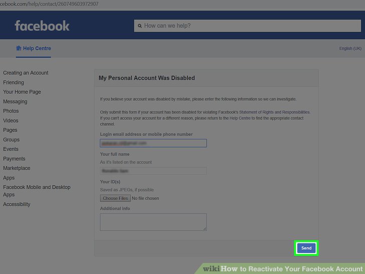This screenshot has width=365, height=274.
Task: Open Facebook Mobile and Desktop Apps topic
Action: [37, 191]
